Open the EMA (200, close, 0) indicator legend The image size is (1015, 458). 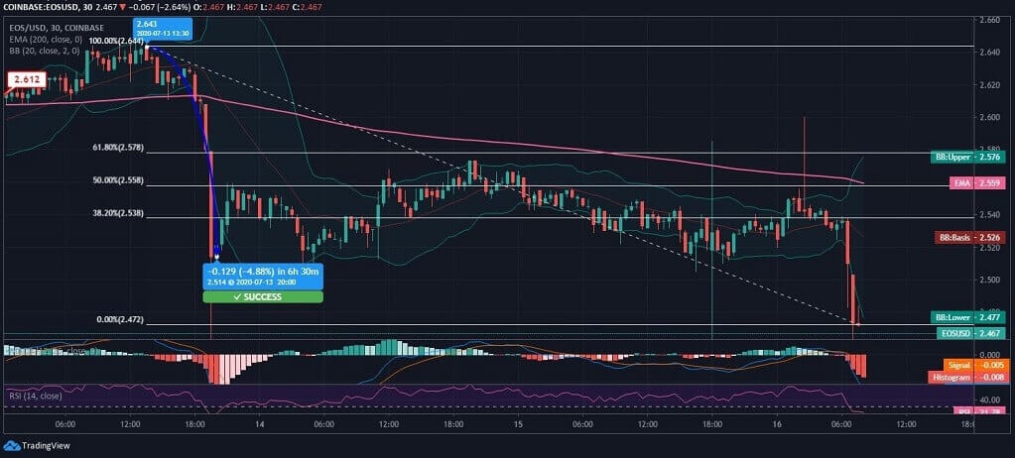pos(45,39)
